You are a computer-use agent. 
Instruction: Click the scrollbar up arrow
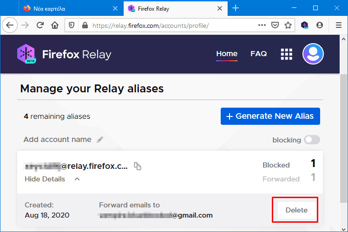(x=343, y=39)
